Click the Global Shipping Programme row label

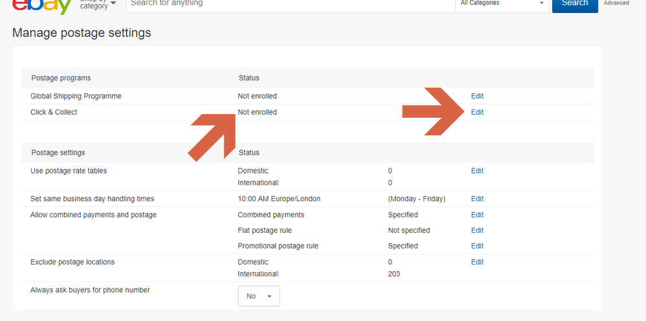pos(76,96)
